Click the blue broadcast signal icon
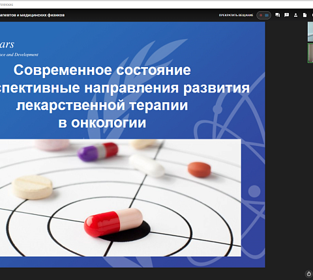313x280 pixels. (267, 15)
